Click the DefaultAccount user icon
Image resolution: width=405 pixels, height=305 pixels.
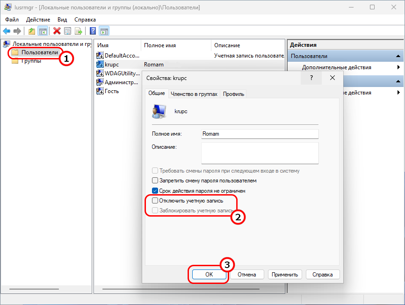point(100,56)
